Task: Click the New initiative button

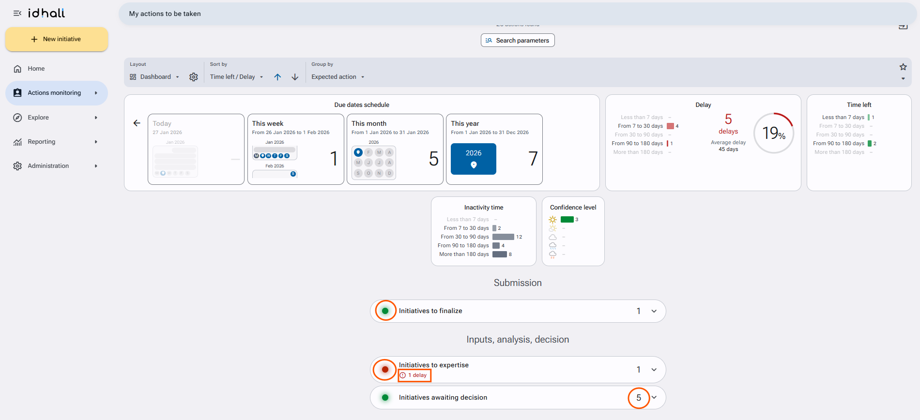Action: click(57, 39)
